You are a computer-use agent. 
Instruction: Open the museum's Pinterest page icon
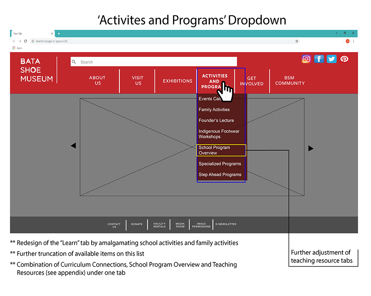pyautogui.click(x=344, y=59)
